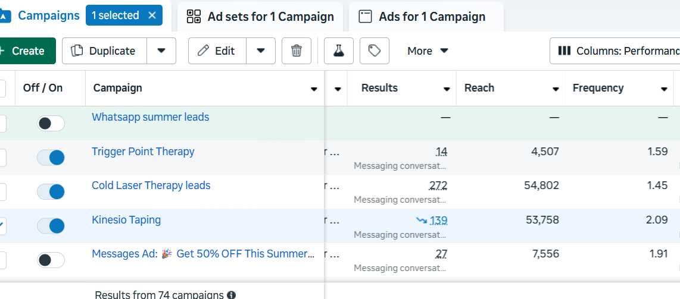Expand the Edit options dropdown arrow
Viewport: 680px width, 299px height.
point(261,51)
